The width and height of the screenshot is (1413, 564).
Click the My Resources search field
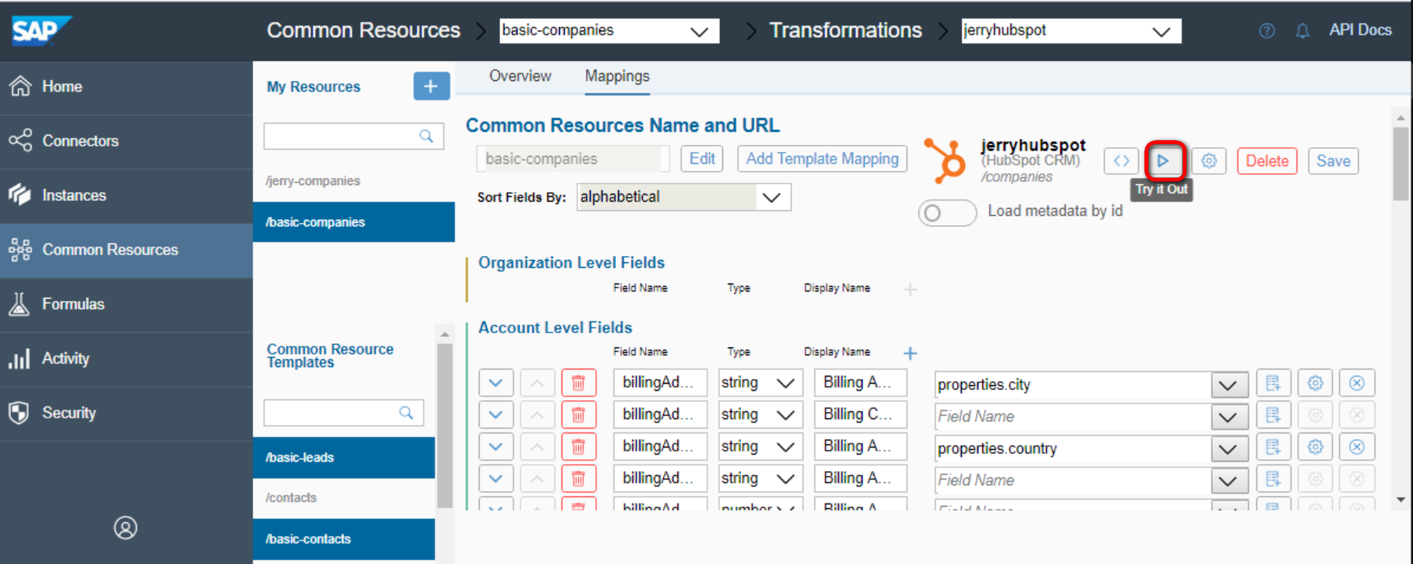click(x=344, y=136)
